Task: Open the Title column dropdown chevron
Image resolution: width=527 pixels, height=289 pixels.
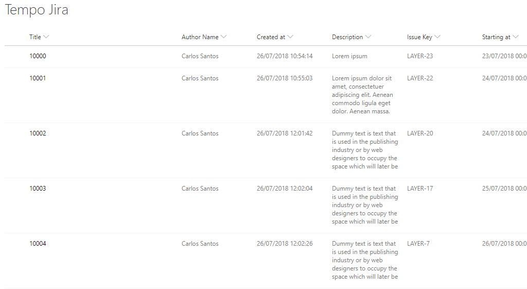Action: (46, 37)
